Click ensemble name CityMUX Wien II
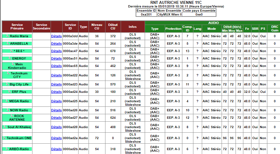The height and width of the screenshot is (154, 280). (x=169, y=15)
